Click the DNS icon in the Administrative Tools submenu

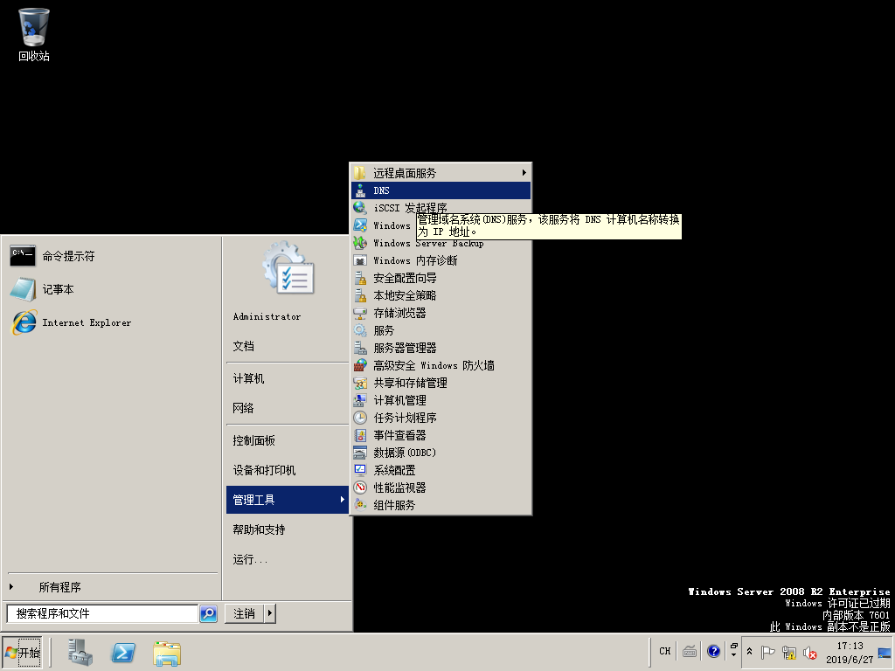(360, 190)
